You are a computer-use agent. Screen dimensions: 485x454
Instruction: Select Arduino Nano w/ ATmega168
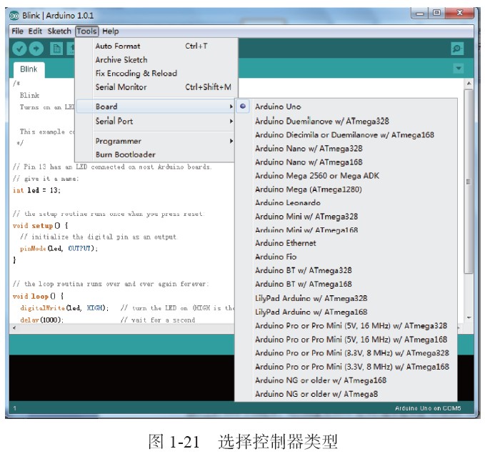(346, 162)
